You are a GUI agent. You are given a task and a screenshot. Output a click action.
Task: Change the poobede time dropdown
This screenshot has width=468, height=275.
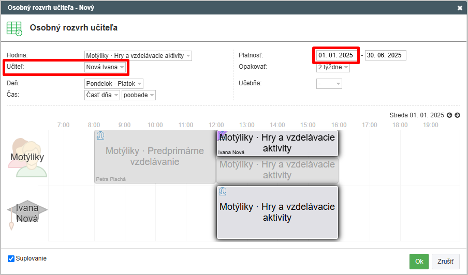(139, 95)
